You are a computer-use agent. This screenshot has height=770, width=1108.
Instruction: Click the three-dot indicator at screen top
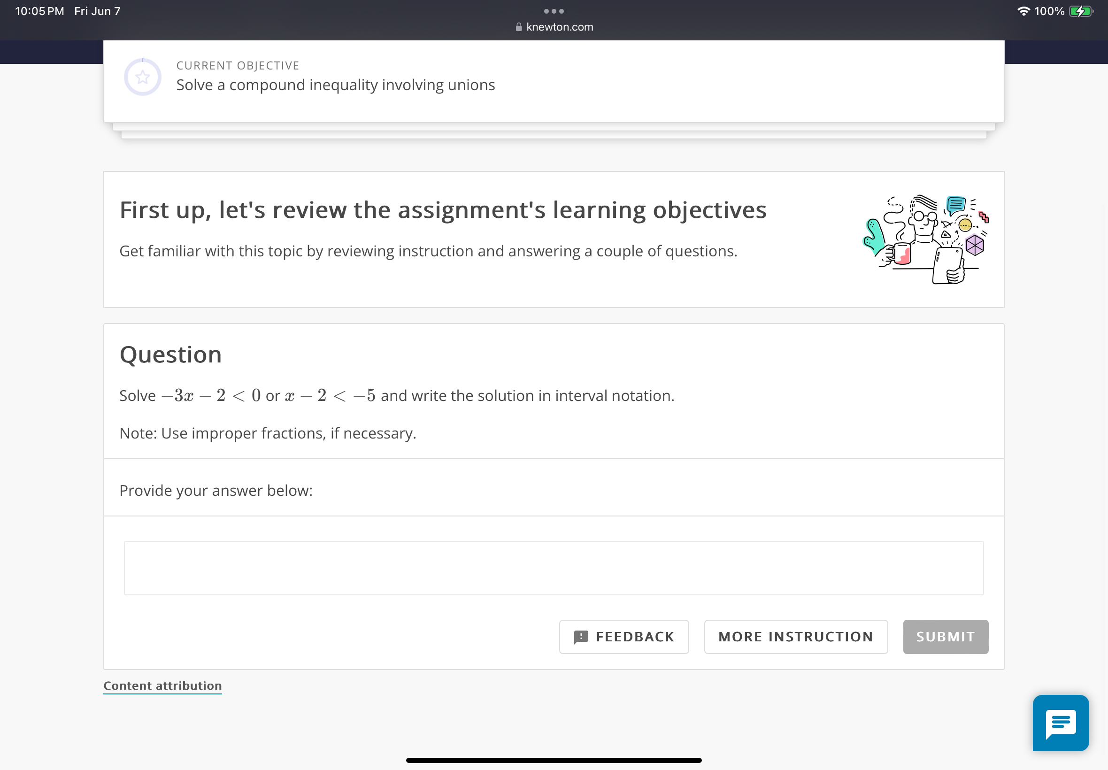(554, 10)
